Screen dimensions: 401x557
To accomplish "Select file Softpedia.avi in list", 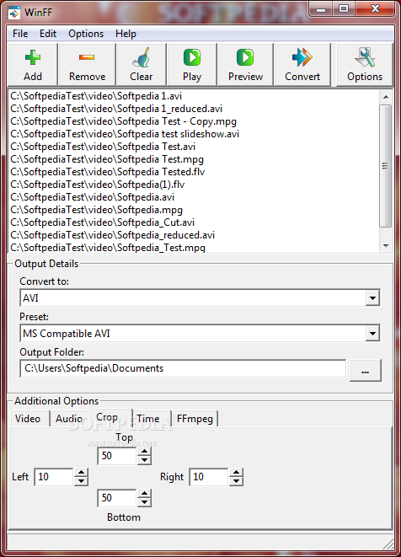I will pyautogui.click(x=93, y=197).
